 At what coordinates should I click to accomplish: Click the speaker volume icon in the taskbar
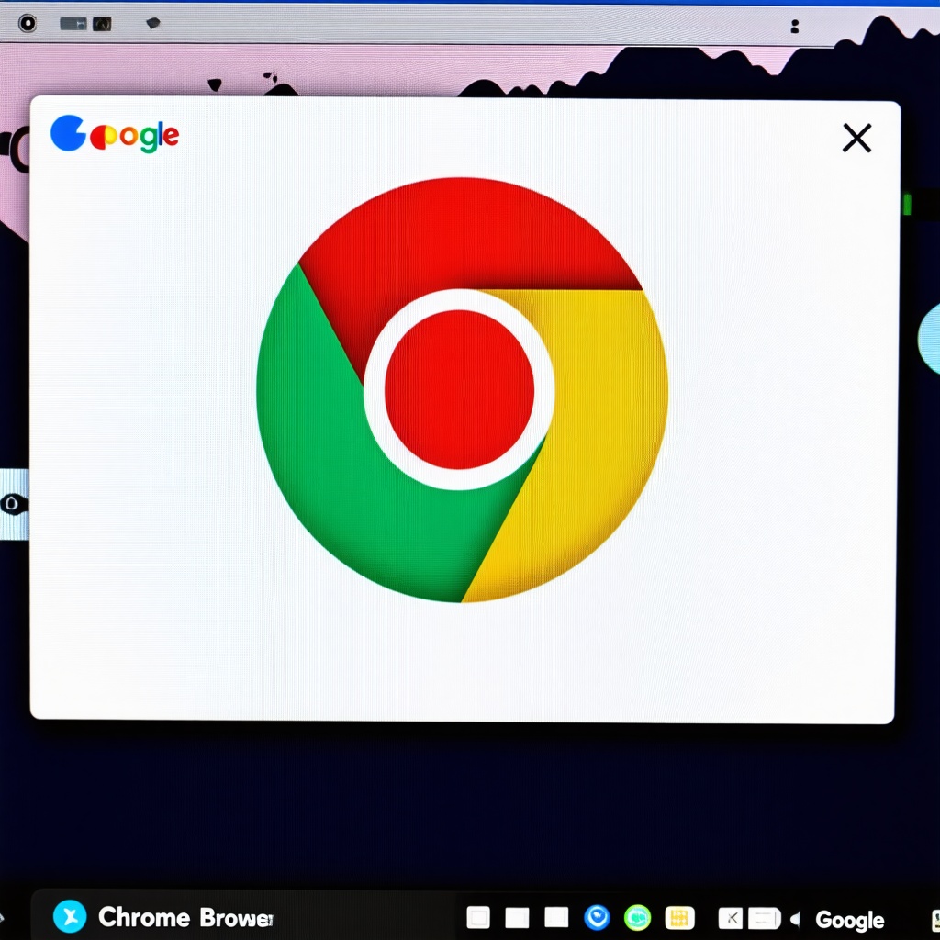pos(795,918)
